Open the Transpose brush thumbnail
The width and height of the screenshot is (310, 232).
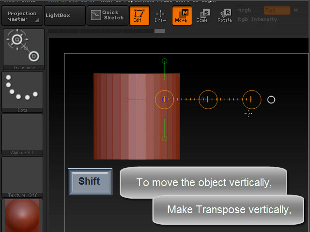point(24,49)
